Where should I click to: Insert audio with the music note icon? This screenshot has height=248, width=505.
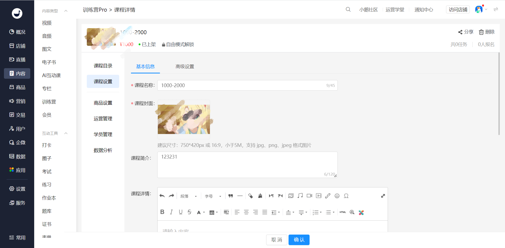(300, 196)
